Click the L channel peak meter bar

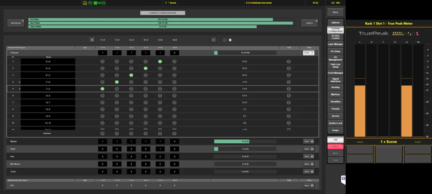click(360, 91)
